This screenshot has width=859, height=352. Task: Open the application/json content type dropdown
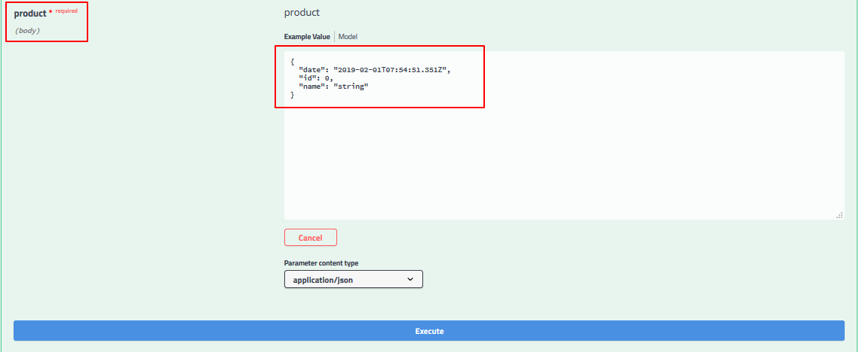[x=353, y=279]
